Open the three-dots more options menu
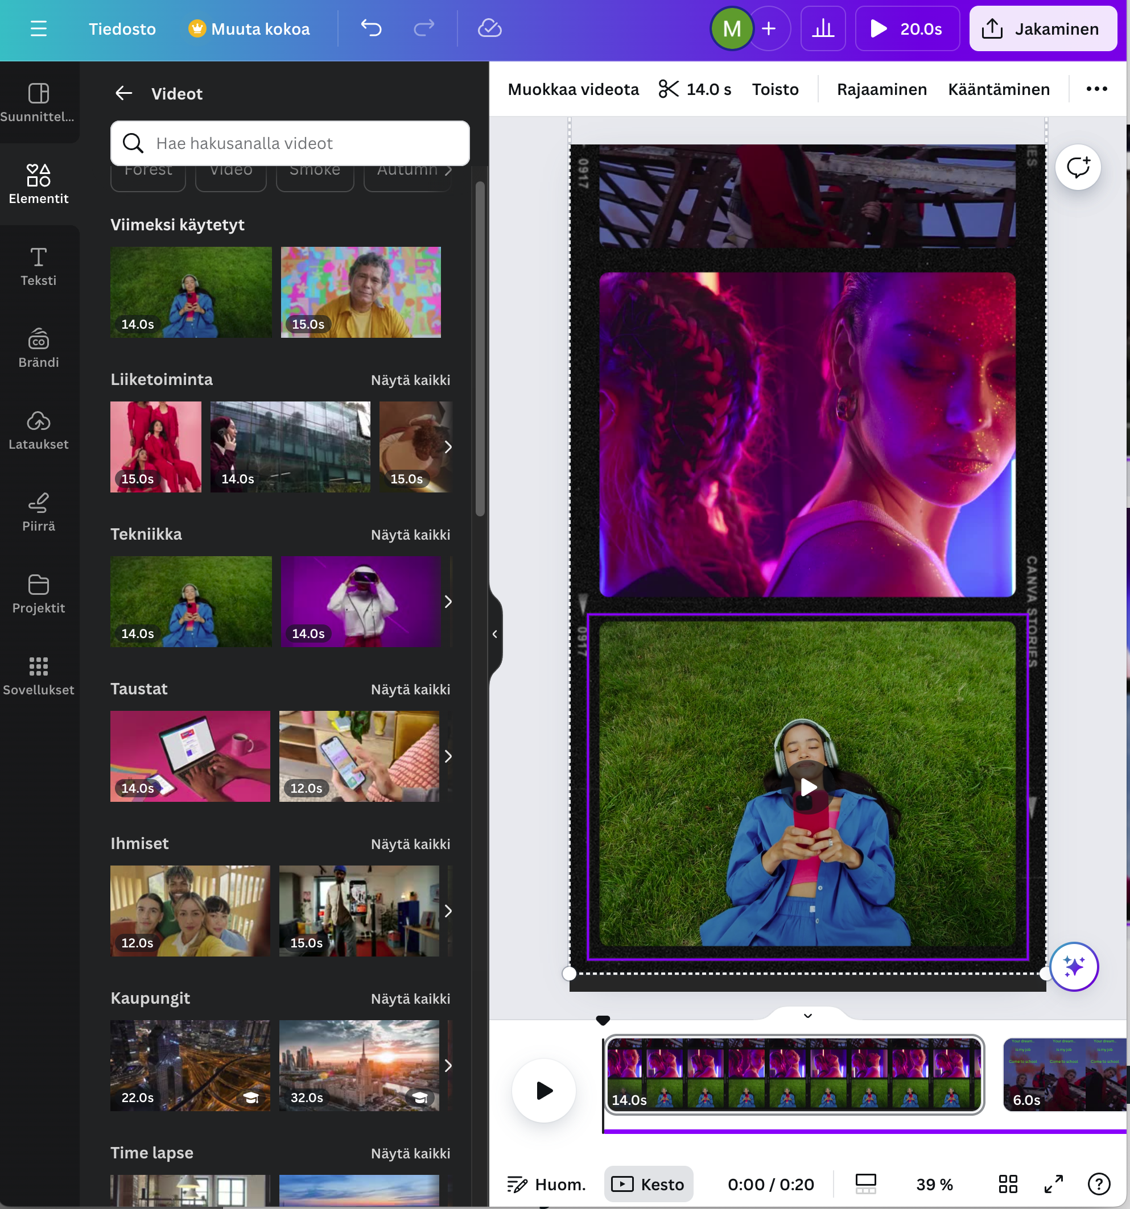 (1096, 89)
